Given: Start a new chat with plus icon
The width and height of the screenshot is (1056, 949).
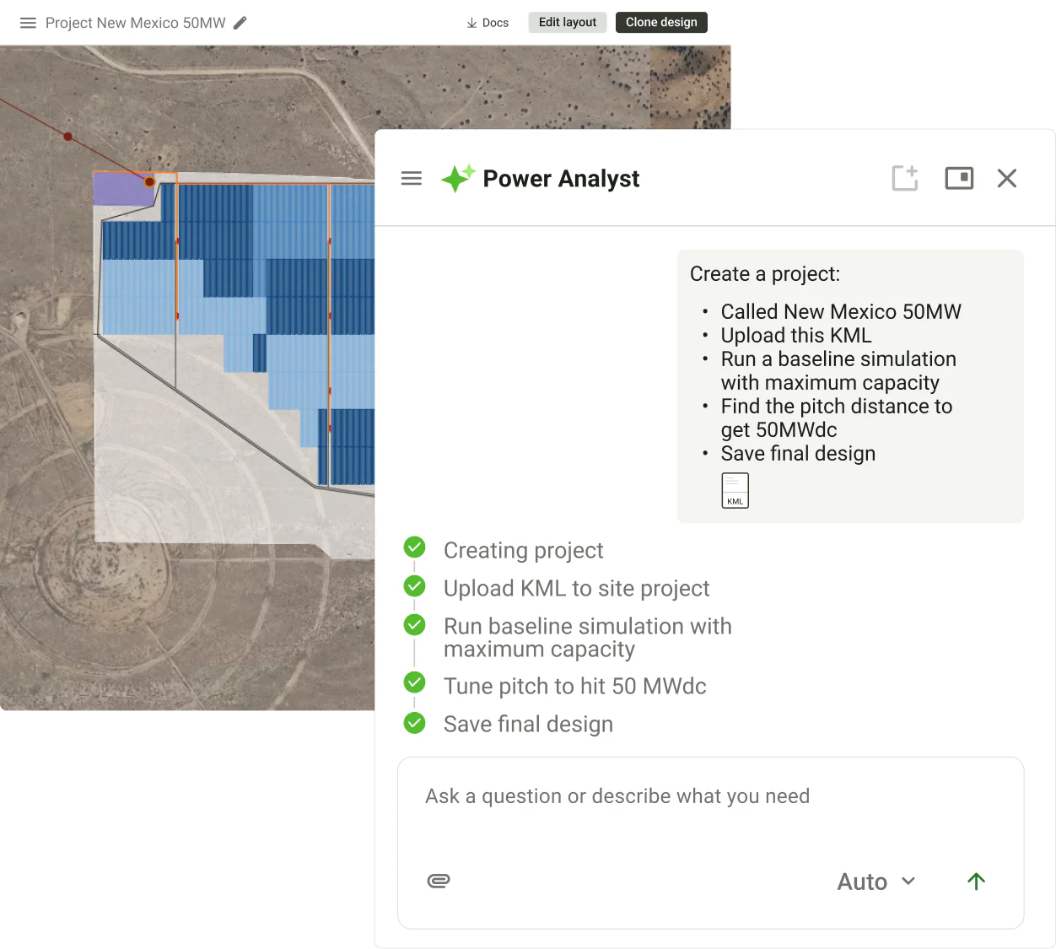Looking at the screenshot, I should click(x=905, y=178).
